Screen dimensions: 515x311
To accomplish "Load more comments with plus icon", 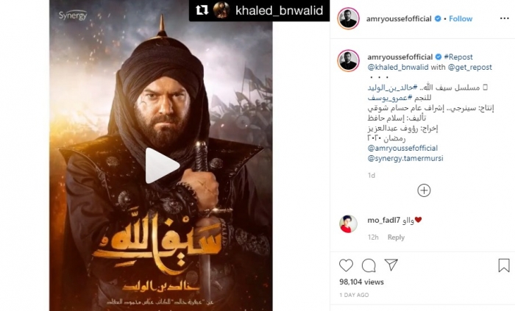I will click(424, 190).
